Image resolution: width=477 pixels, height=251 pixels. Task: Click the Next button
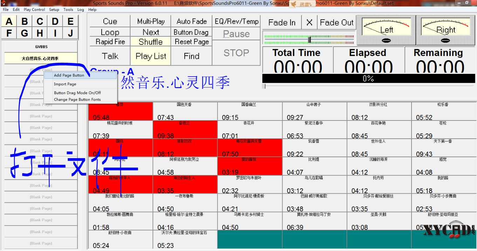pos(151,32)
